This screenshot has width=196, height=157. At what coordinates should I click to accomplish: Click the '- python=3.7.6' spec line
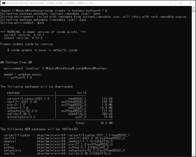tap(20, 78)
